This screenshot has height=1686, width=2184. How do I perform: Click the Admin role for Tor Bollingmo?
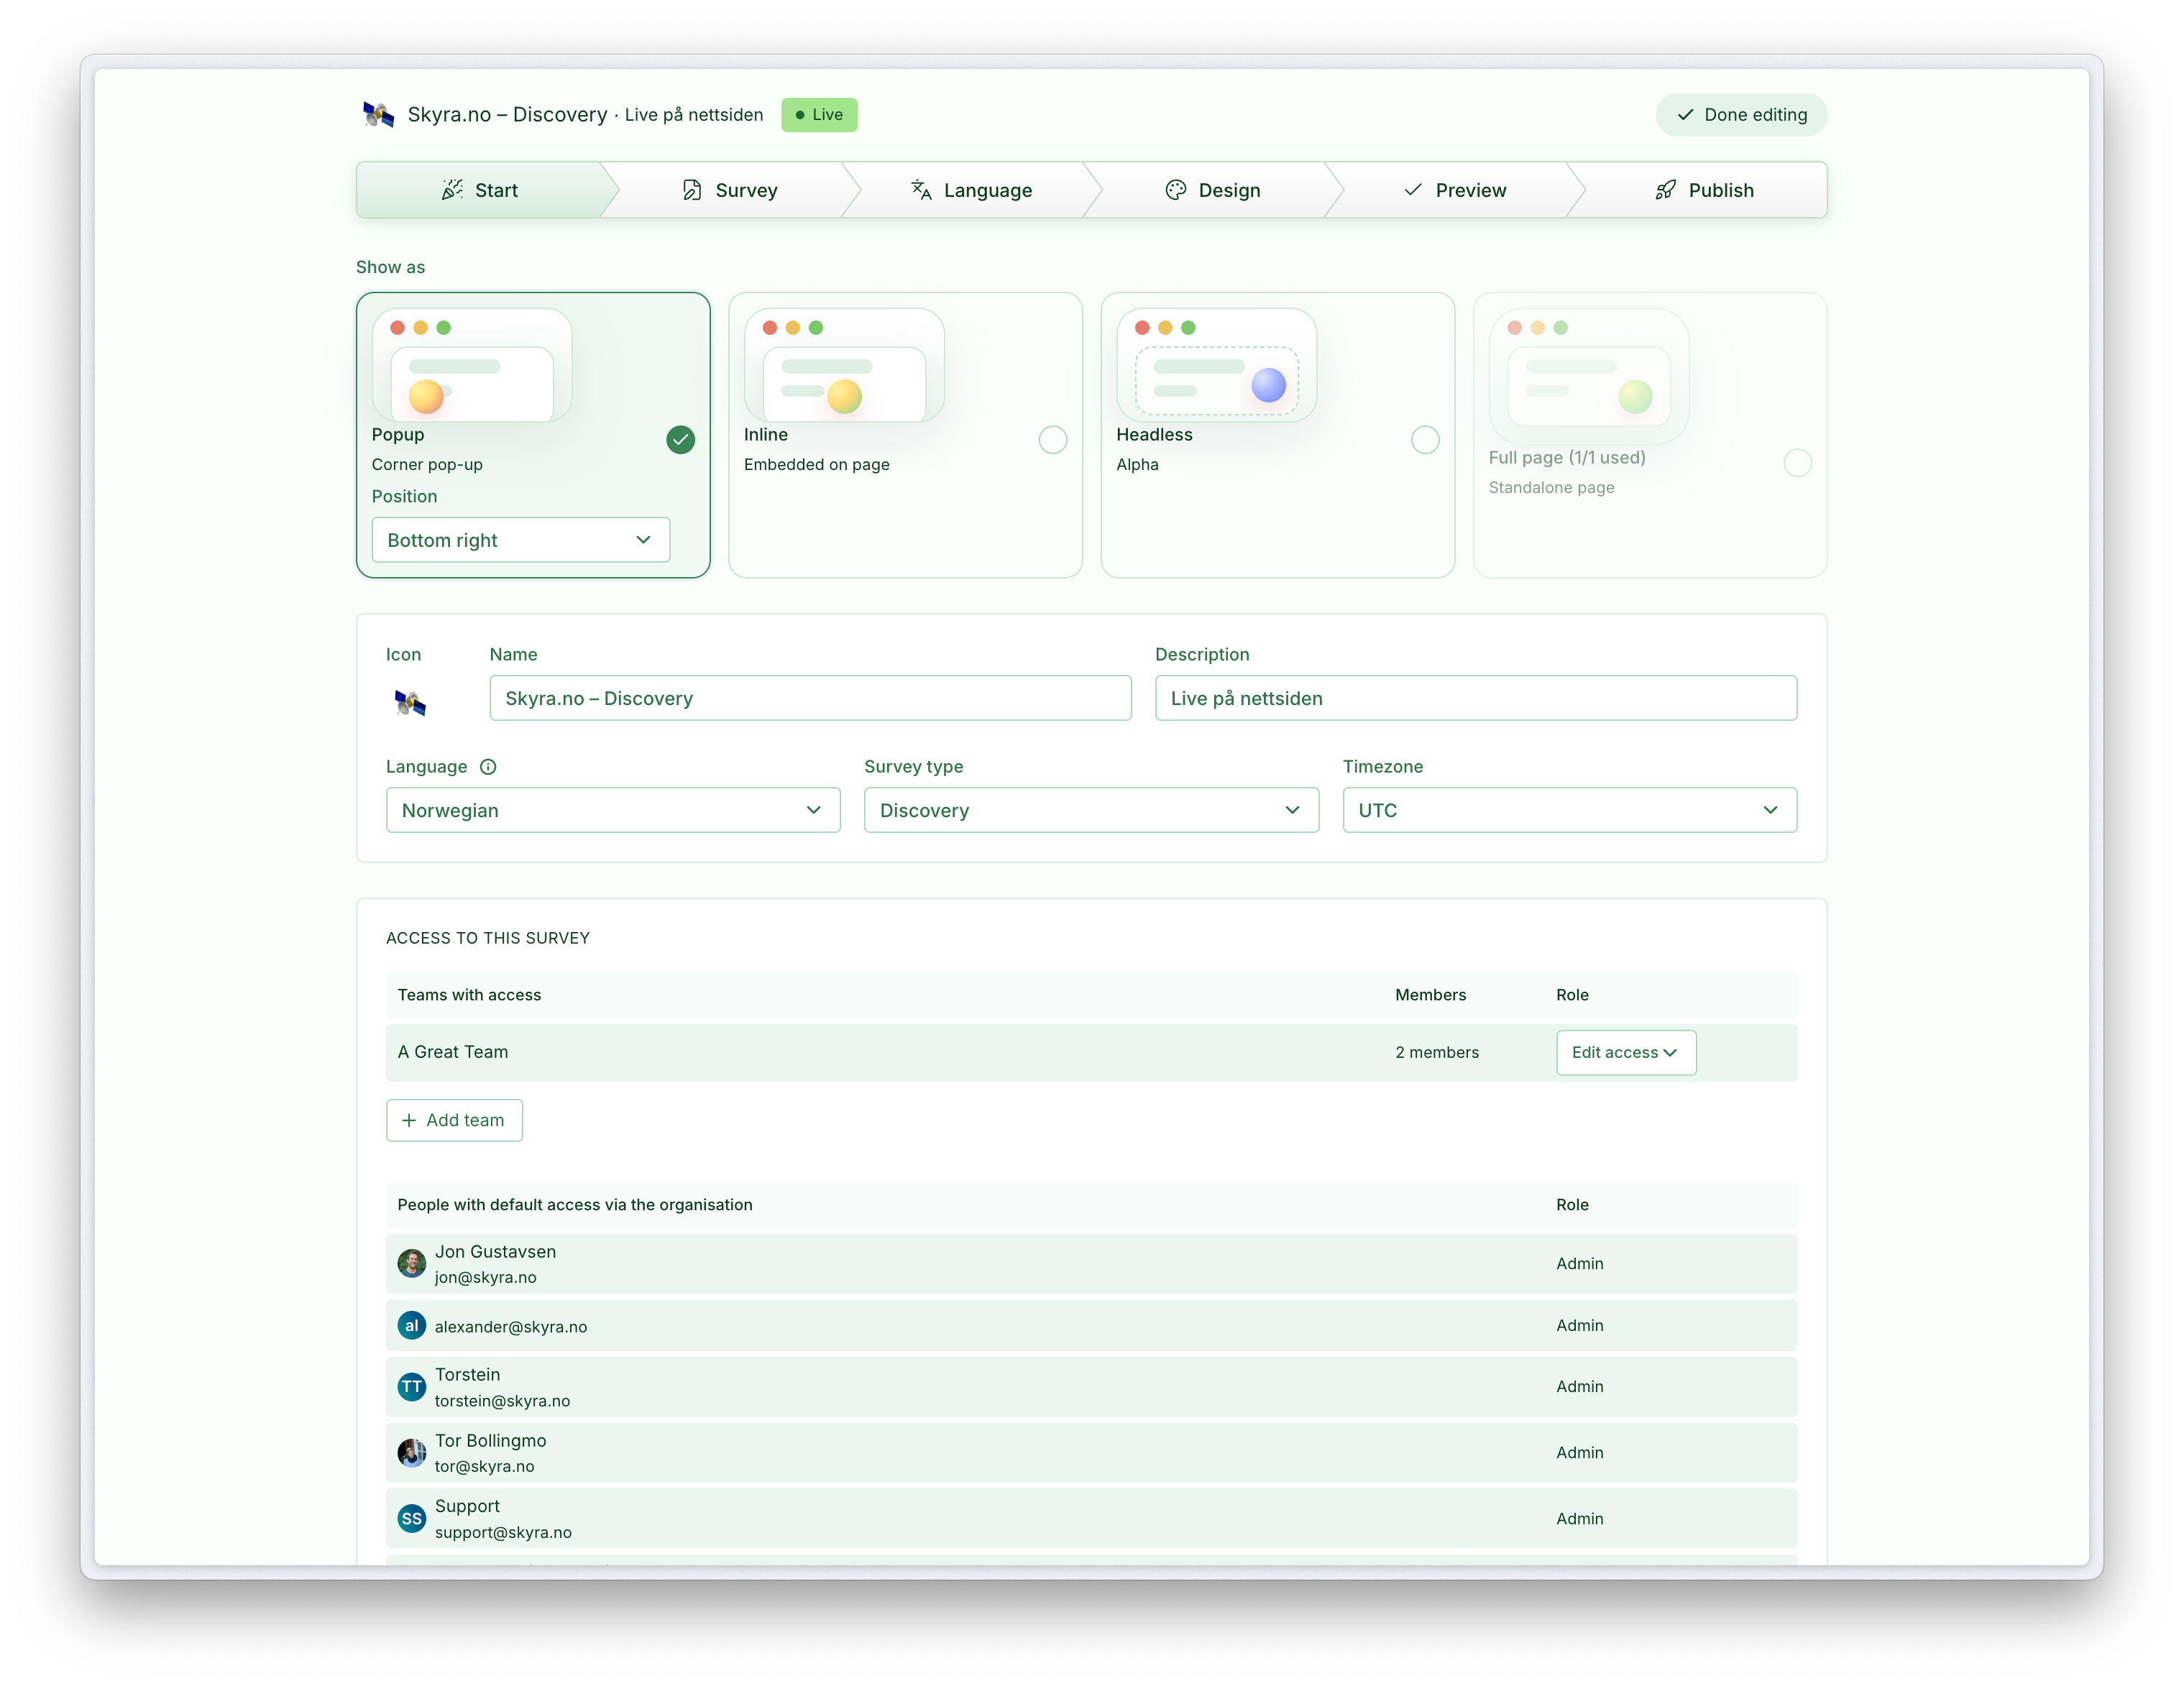[1579, 1452]
